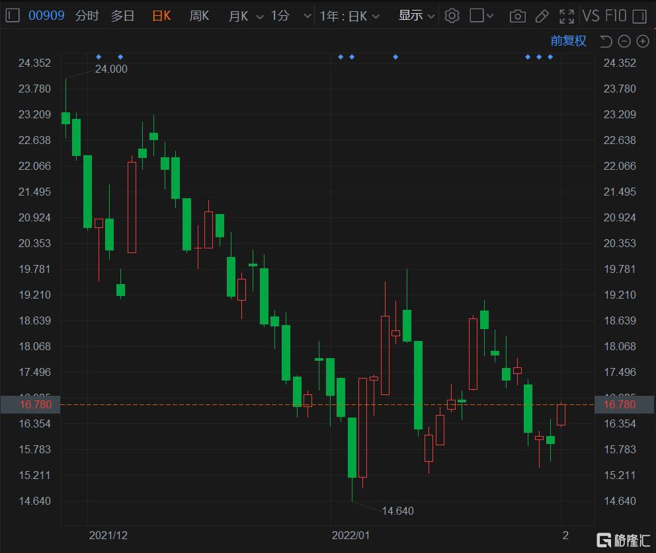Zoom out the chart with minus icon

(624, 41)
